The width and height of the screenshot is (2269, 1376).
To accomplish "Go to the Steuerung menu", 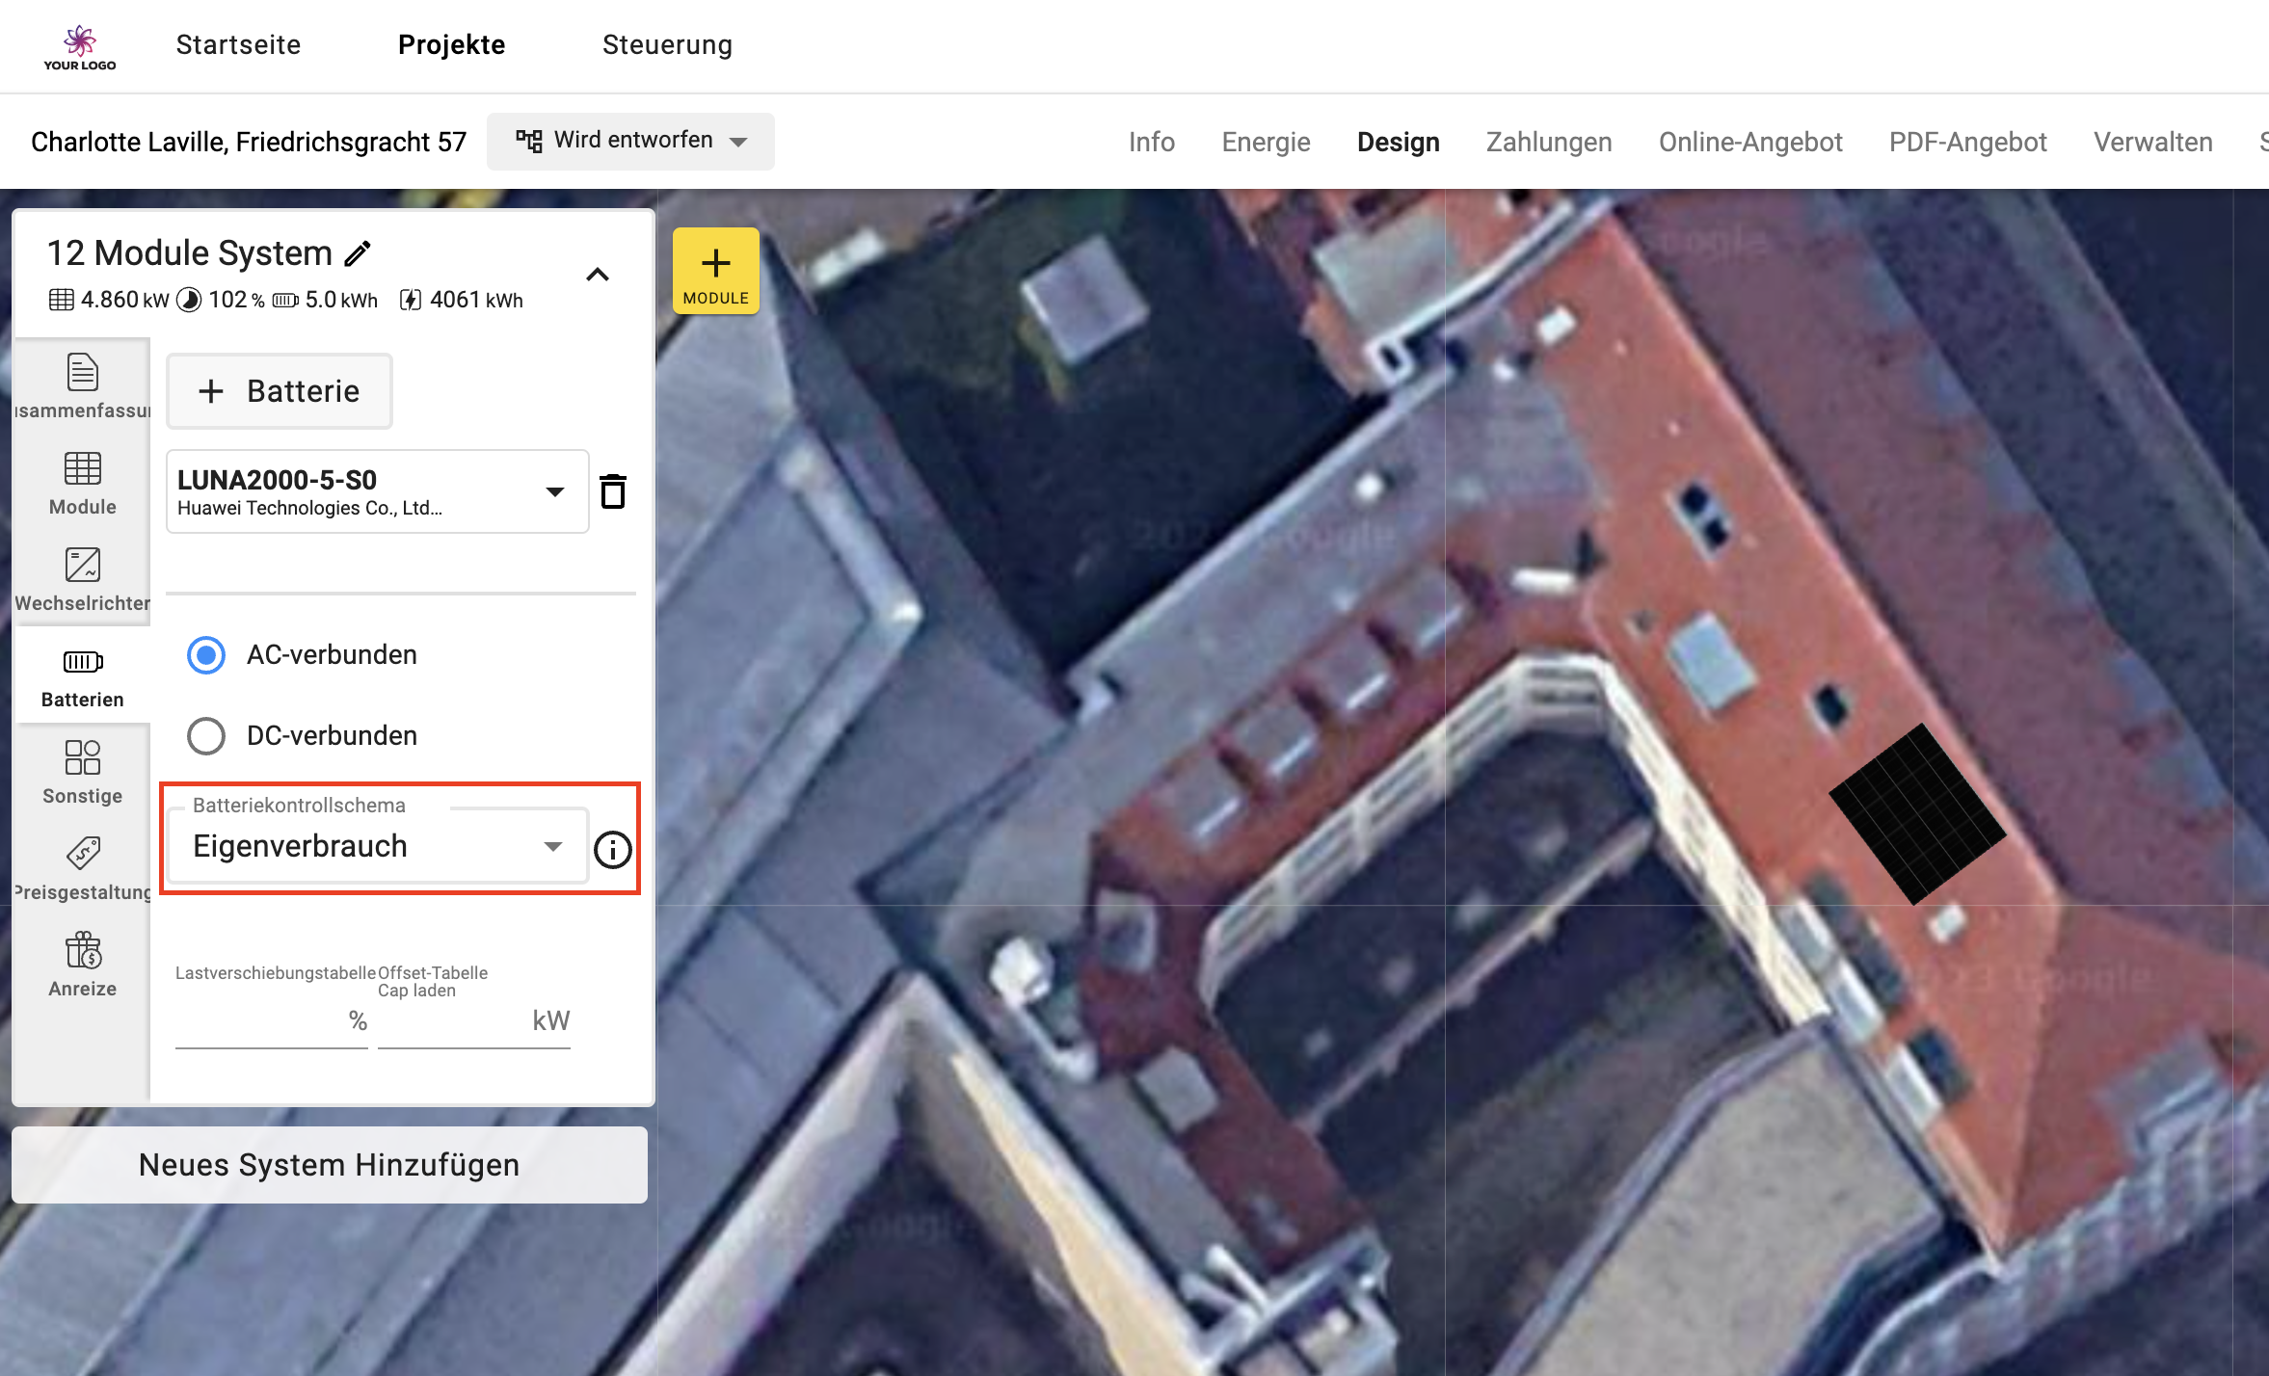I will pos(667,44).
